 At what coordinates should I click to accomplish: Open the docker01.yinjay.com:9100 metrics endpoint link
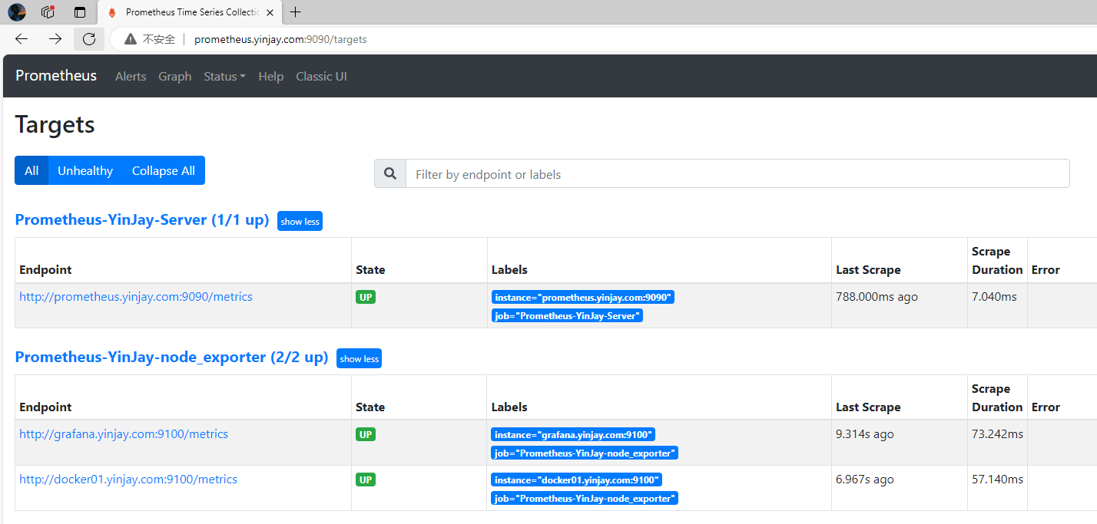[x=128, y=480]
